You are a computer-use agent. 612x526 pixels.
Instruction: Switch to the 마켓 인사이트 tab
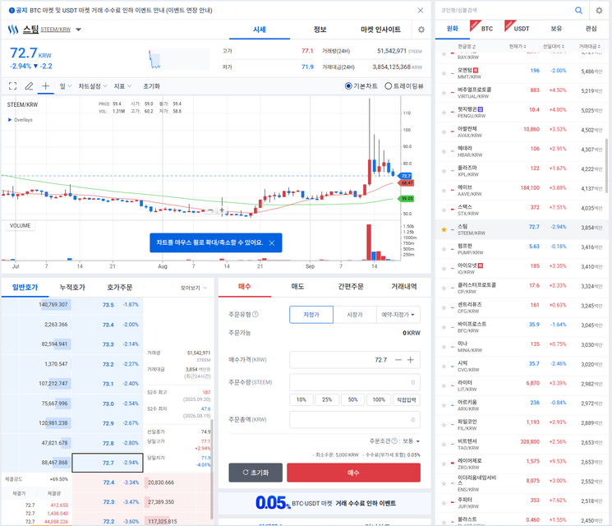pyautogui.click(x=380, y=30)
